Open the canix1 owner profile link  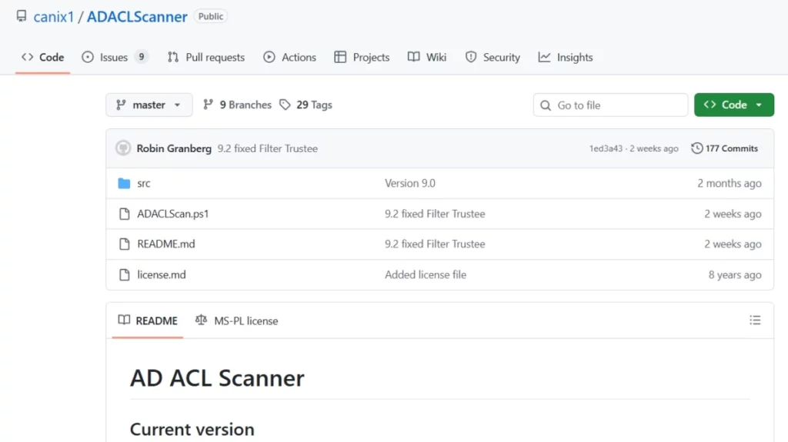click(54, 17)
